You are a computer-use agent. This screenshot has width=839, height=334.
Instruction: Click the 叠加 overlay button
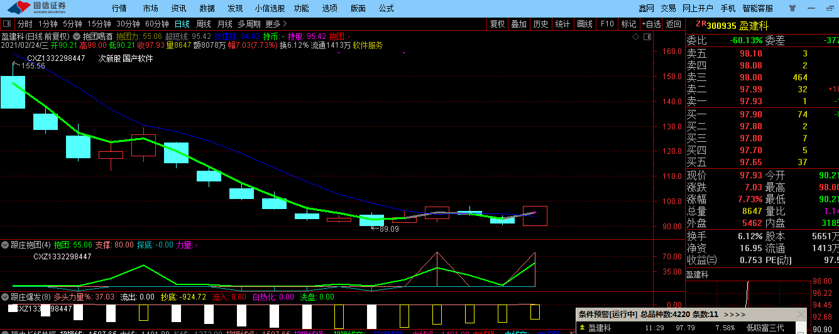click(518, 24)
